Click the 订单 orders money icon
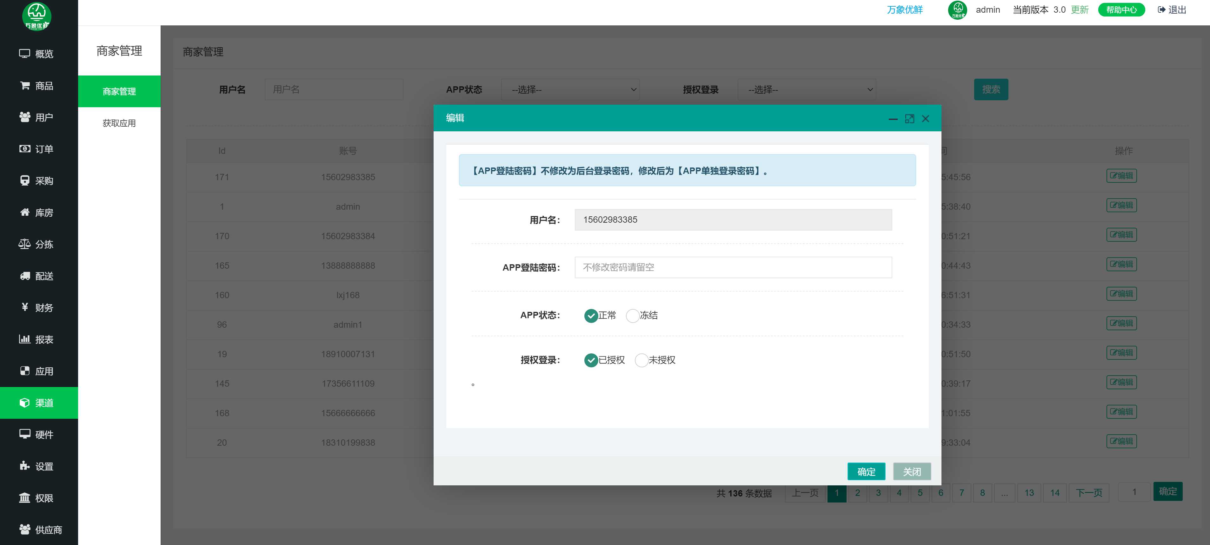 click(x=24, y=149)
